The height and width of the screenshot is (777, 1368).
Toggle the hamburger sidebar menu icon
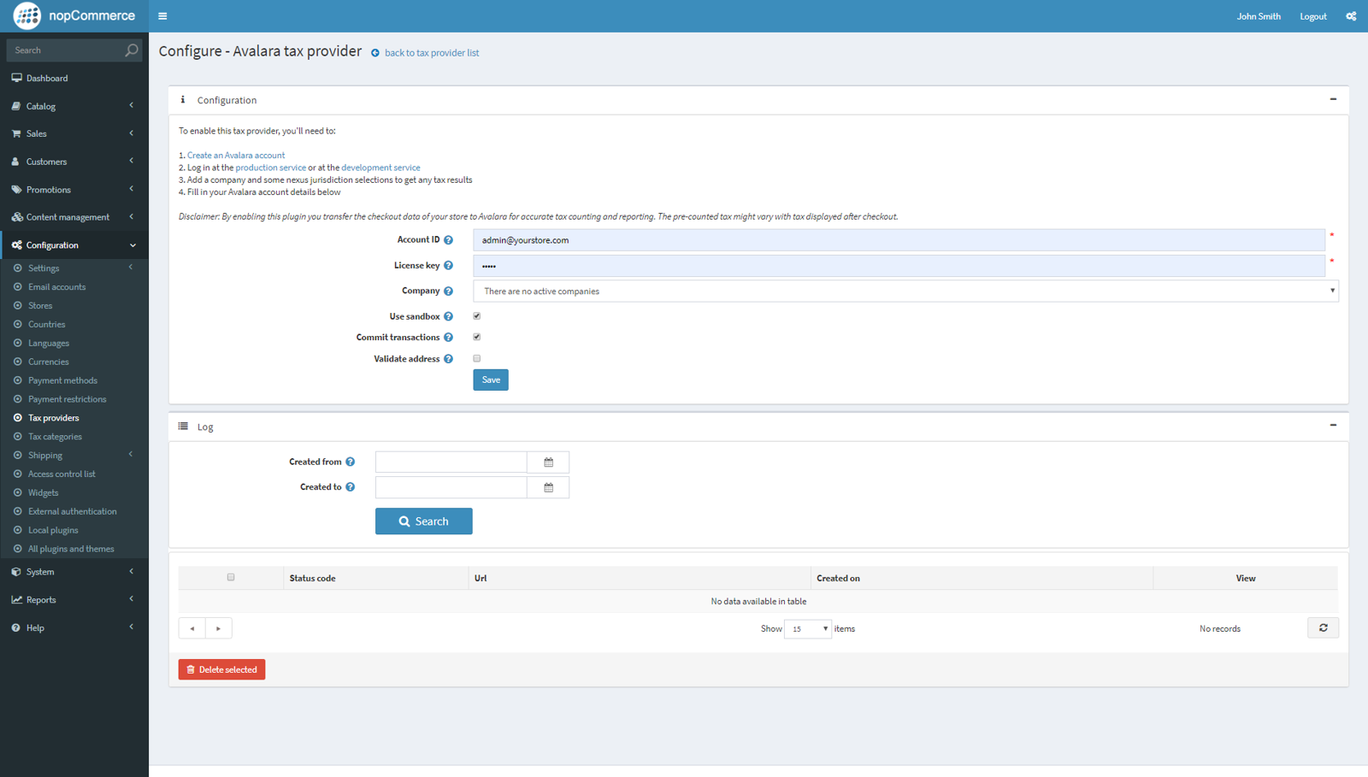click(x=162, y=16)
